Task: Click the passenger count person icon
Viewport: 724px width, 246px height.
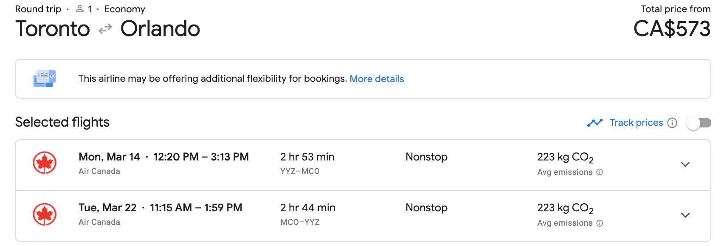Action: tap(79, 8)
